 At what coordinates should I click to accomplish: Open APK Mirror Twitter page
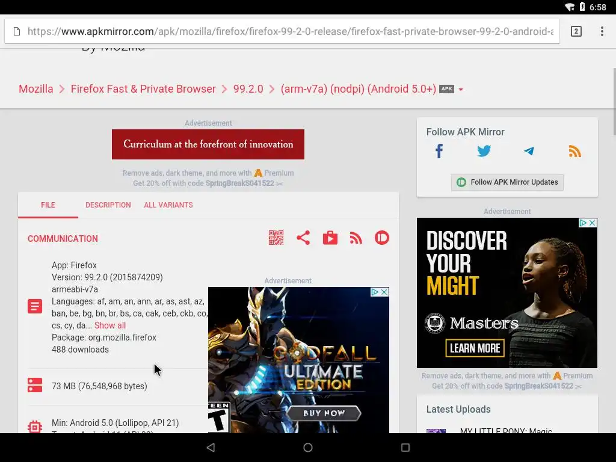484,151
